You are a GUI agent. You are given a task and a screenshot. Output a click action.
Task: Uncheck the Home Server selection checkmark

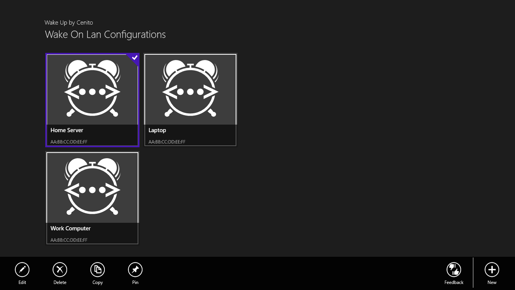[x=134, y=58]
